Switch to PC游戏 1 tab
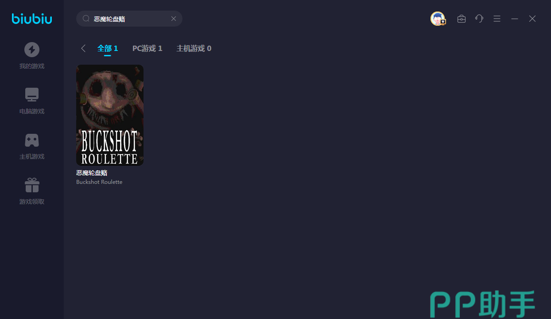Image resolution: width=551 pixels, height=319 pixels. point(147,48)
